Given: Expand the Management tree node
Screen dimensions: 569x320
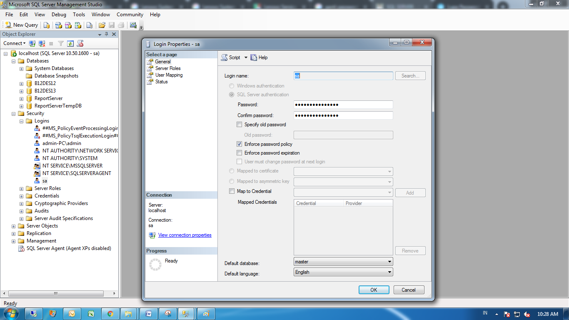Looking at the screenshot, I should click(x=13, y=241).
